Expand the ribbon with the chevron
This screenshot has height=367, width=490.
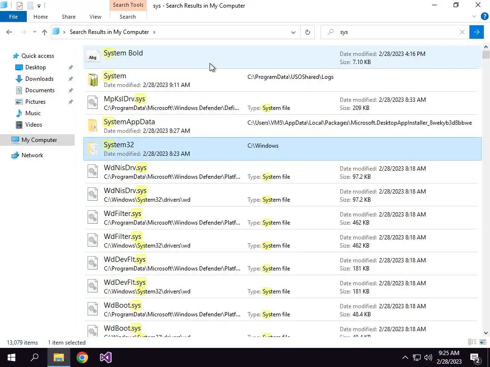pyautogui.click(x=474, y=16)
